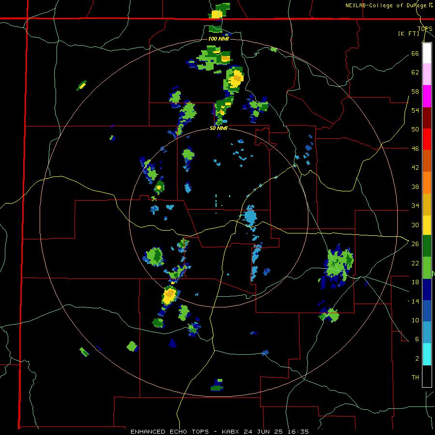Click the TOPS legend title
Viewport: 435px width, 435px height.
pos(425,29)
